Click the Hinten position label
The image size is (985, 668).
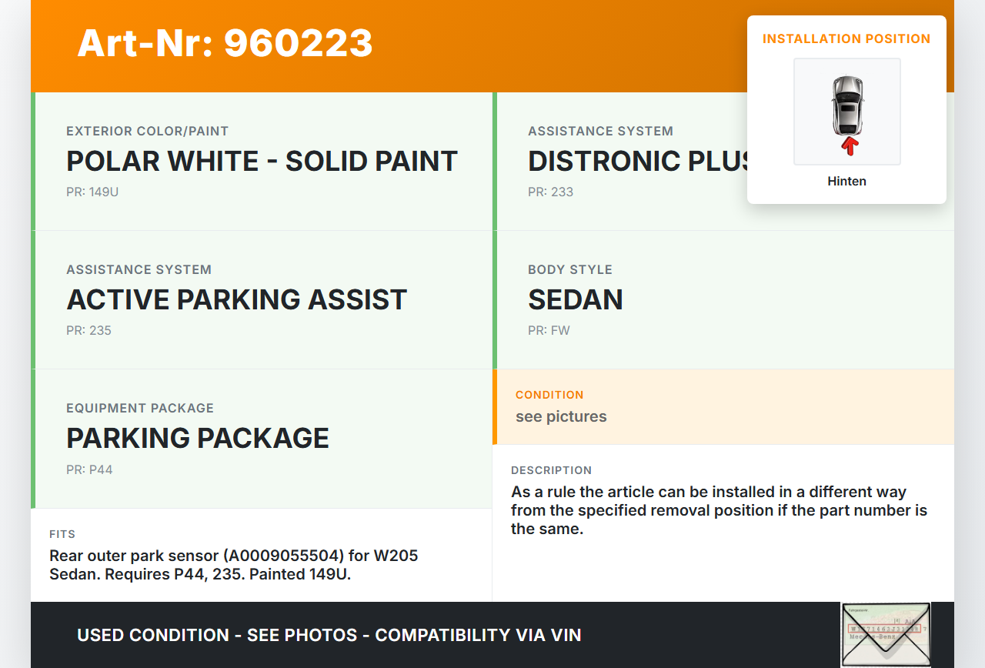[x=846, y=182]
